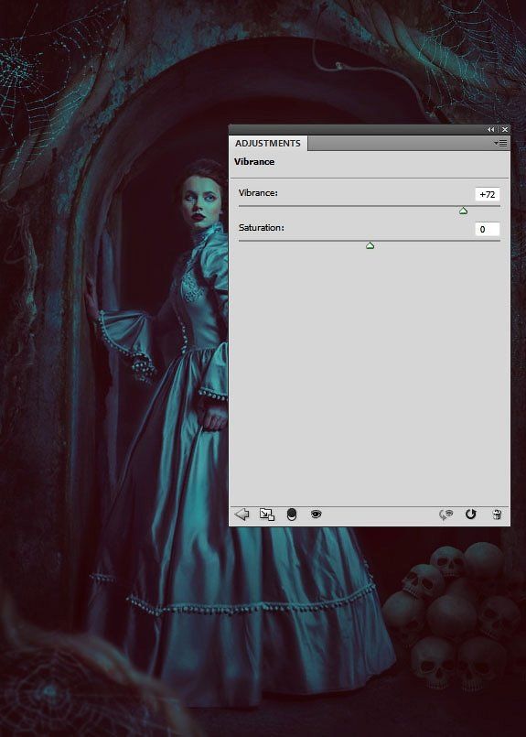This screenshot has height=737, width=526.
Task: Delete this adjustment layer trash icon
Action: tap(497, 515)
